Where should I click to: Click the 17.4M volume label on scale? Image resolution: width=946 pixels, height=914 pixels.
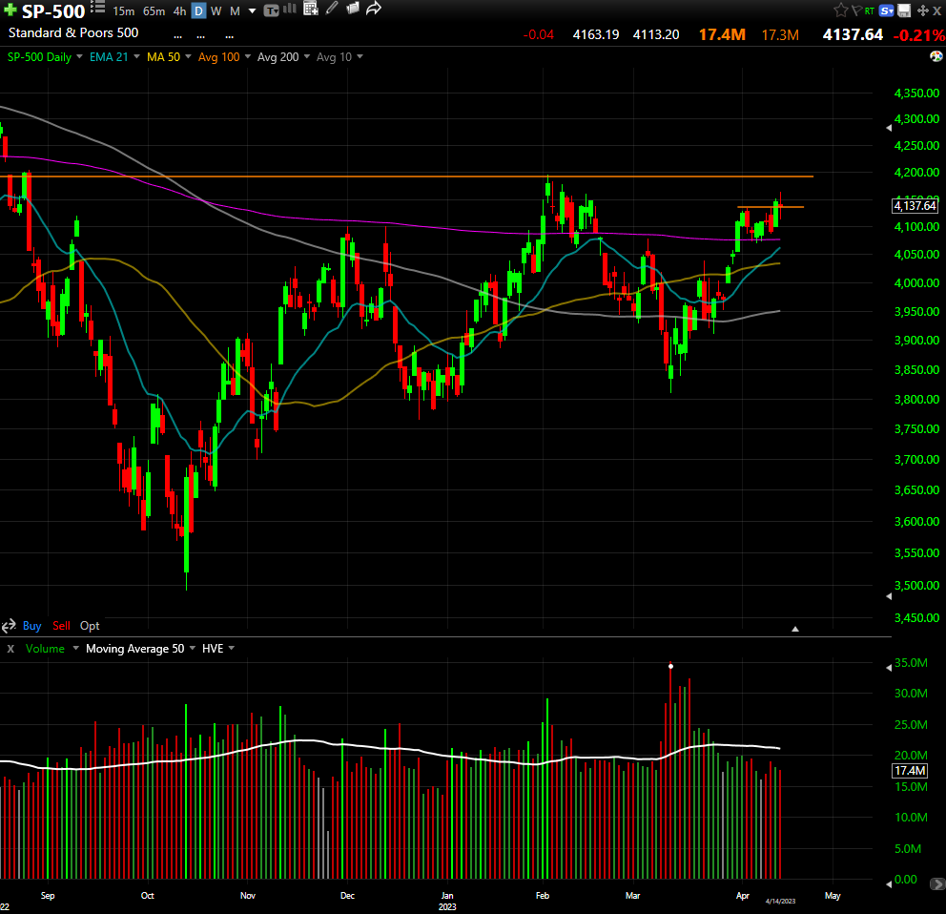910,770
